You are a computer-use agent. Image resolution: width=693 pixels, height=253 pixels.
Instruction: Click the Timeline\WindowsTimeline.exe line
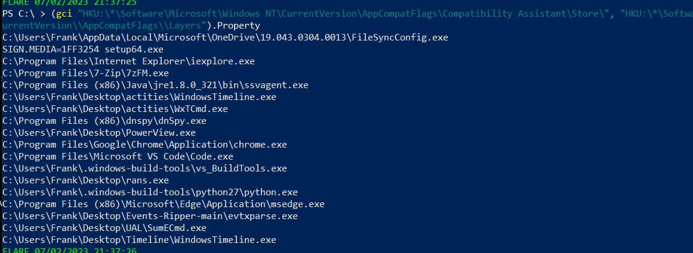(x=139, y=240)
